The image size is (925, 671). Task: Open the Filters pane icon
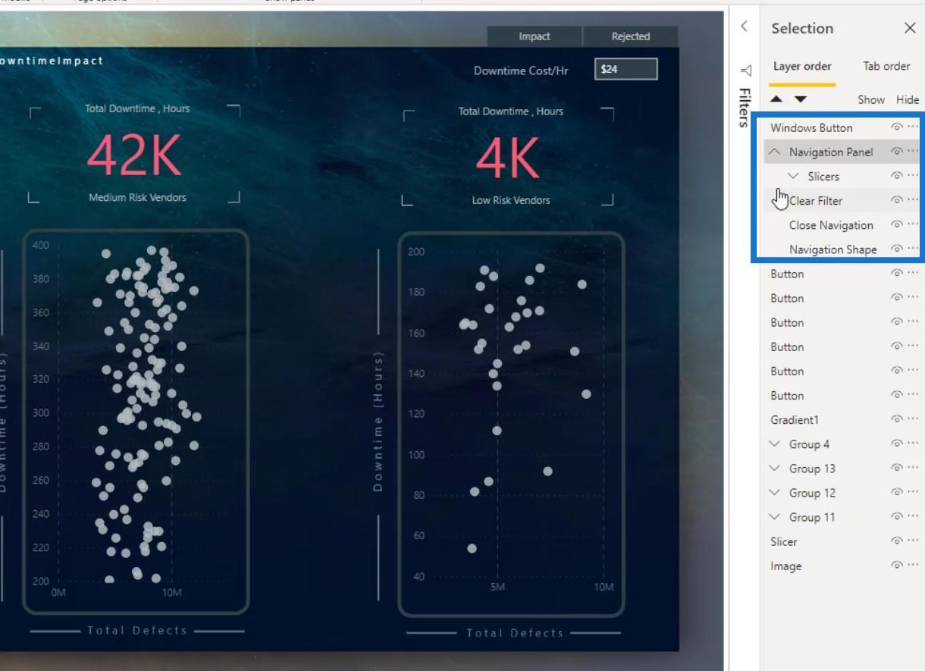tap(745, 71)
